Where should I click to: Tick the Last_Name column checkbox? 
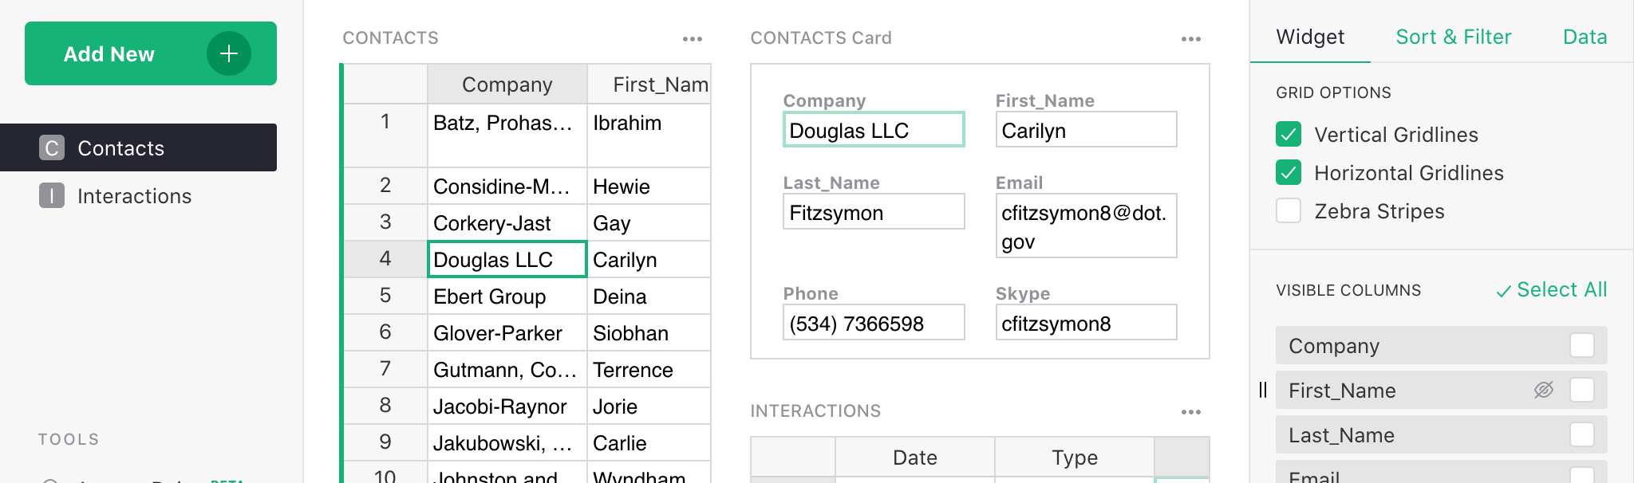[1581, 434]
